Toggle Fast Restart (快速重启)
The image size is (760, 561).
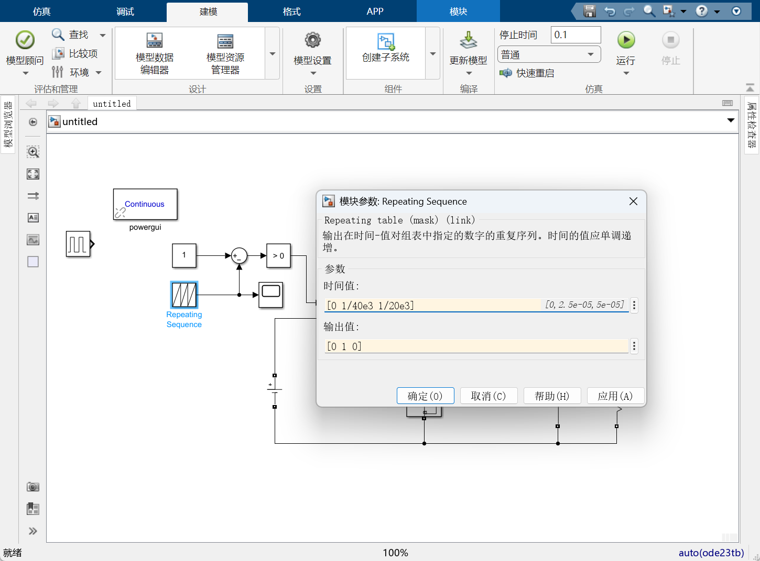pos(527,73)
